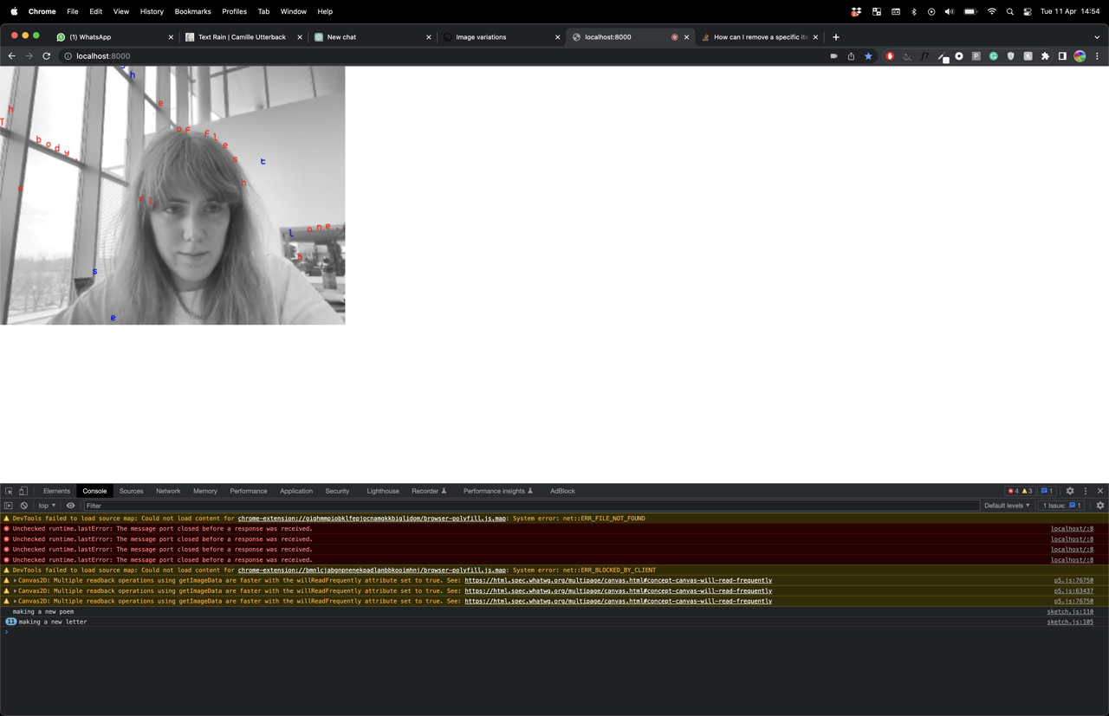The height and width of the screenshot is (716, 1109).
Task: Open the History menu in the menu bar
Action: 152,11
